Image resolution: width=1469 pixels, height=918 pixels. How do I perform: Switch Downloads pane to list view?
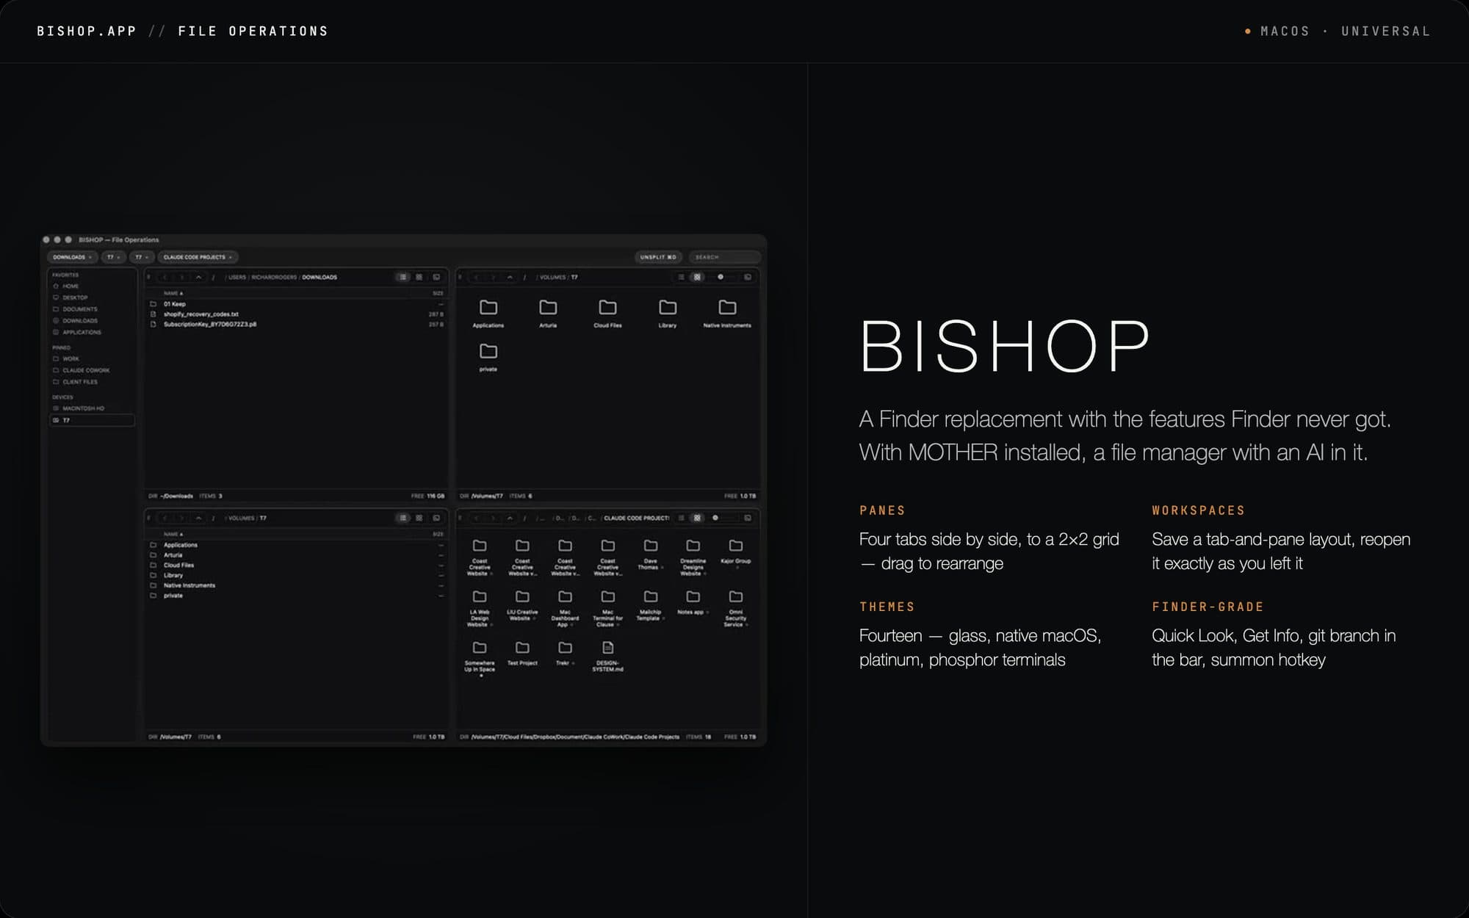click(x=403, y=277)
